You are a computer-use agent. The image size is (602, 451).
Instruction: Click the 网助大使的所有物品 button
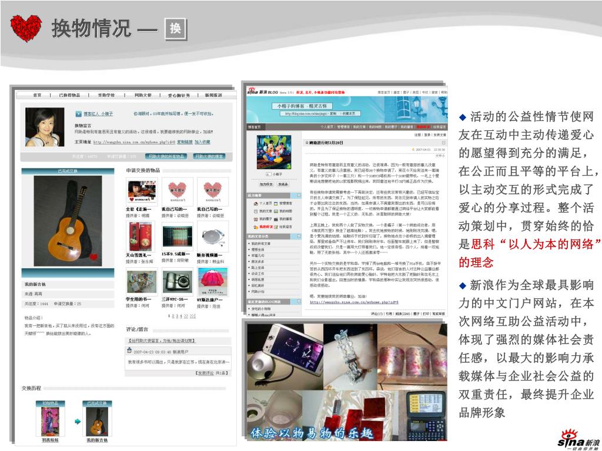click(166, 156)
